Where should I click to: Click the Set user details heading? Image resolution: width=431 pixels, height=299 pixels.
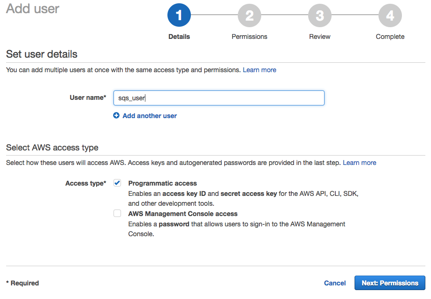(42, 54)
